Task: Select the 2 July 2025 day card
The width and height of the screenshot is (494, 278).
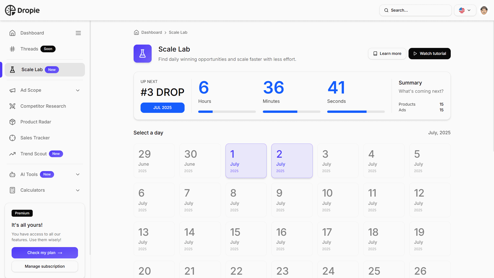Action: tap(292, 161)
